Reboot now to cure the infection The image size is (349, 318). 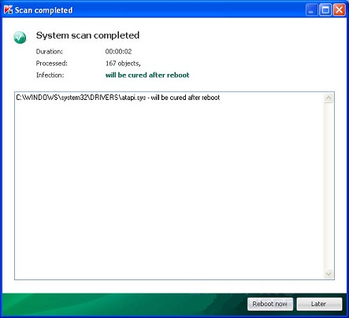point(270,304)
